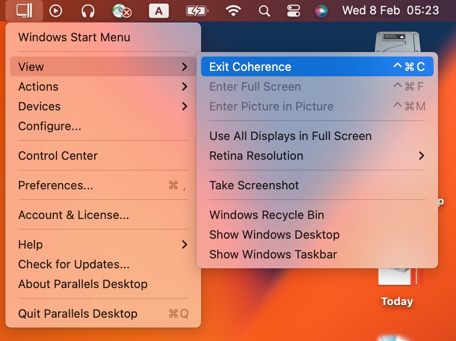Open macOS Control Center toggles icon
Image resolution: width=456 pixels, height=341 pixels.
[x=293, y=11]
